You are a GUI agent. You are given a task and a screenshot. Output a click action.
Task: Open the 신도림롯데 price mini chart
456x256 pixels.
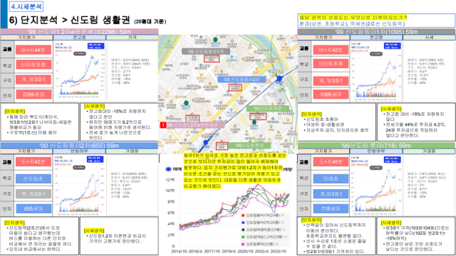tap(376, 184)
